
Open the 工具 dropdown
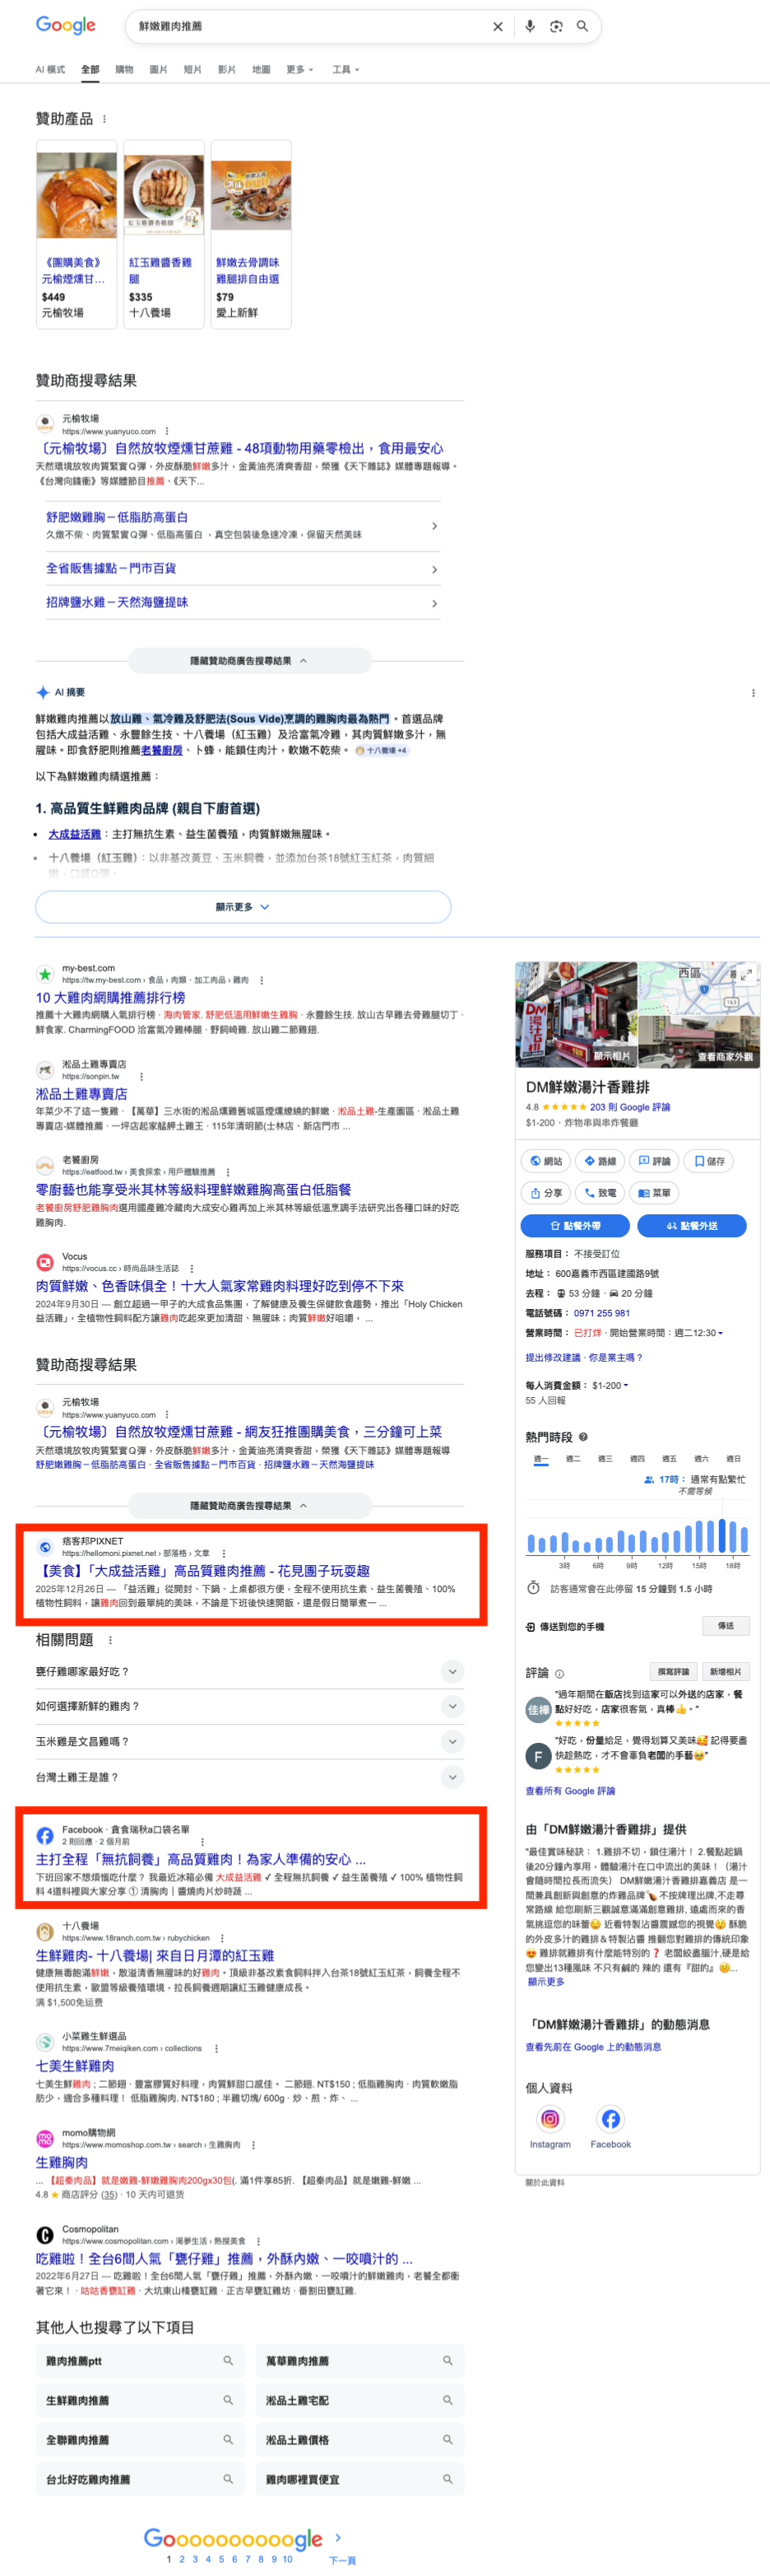click(x=346, y=70)
